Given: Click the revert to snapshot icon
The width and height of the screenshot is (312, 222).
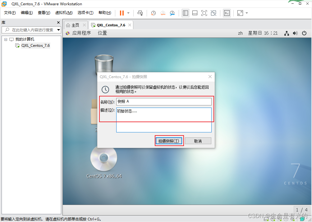Looking at the screenshot, I should click(x=163, y=13).
